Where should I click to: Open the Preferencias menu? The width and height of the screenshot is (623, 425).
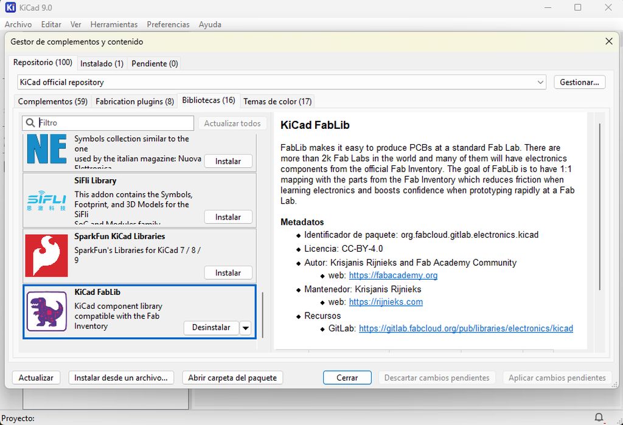(x=168, y=24)
